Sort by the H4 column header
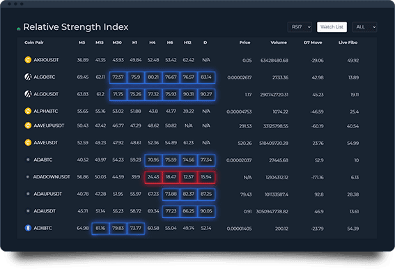Viewport: 395px width, 269px height. (x=152, y=43)
